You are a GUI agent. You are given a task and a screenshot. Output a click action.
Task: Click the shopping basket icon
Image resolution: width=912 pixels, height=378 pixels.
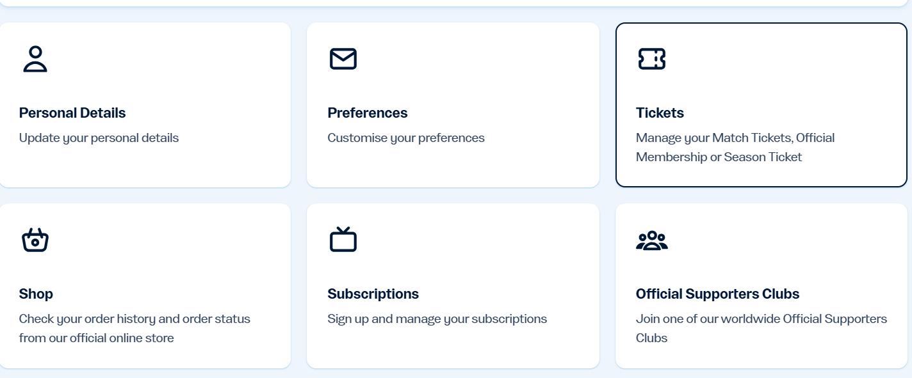pos(35,240)
